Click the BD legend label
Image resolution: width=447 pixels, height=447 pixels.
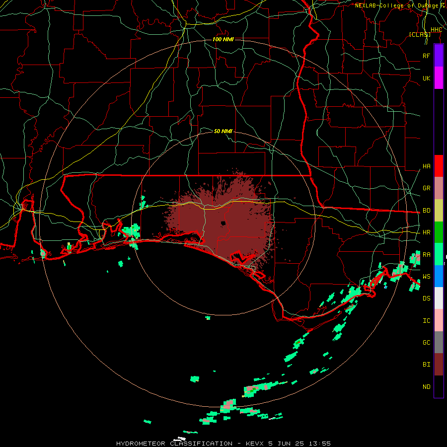(426, 211)
